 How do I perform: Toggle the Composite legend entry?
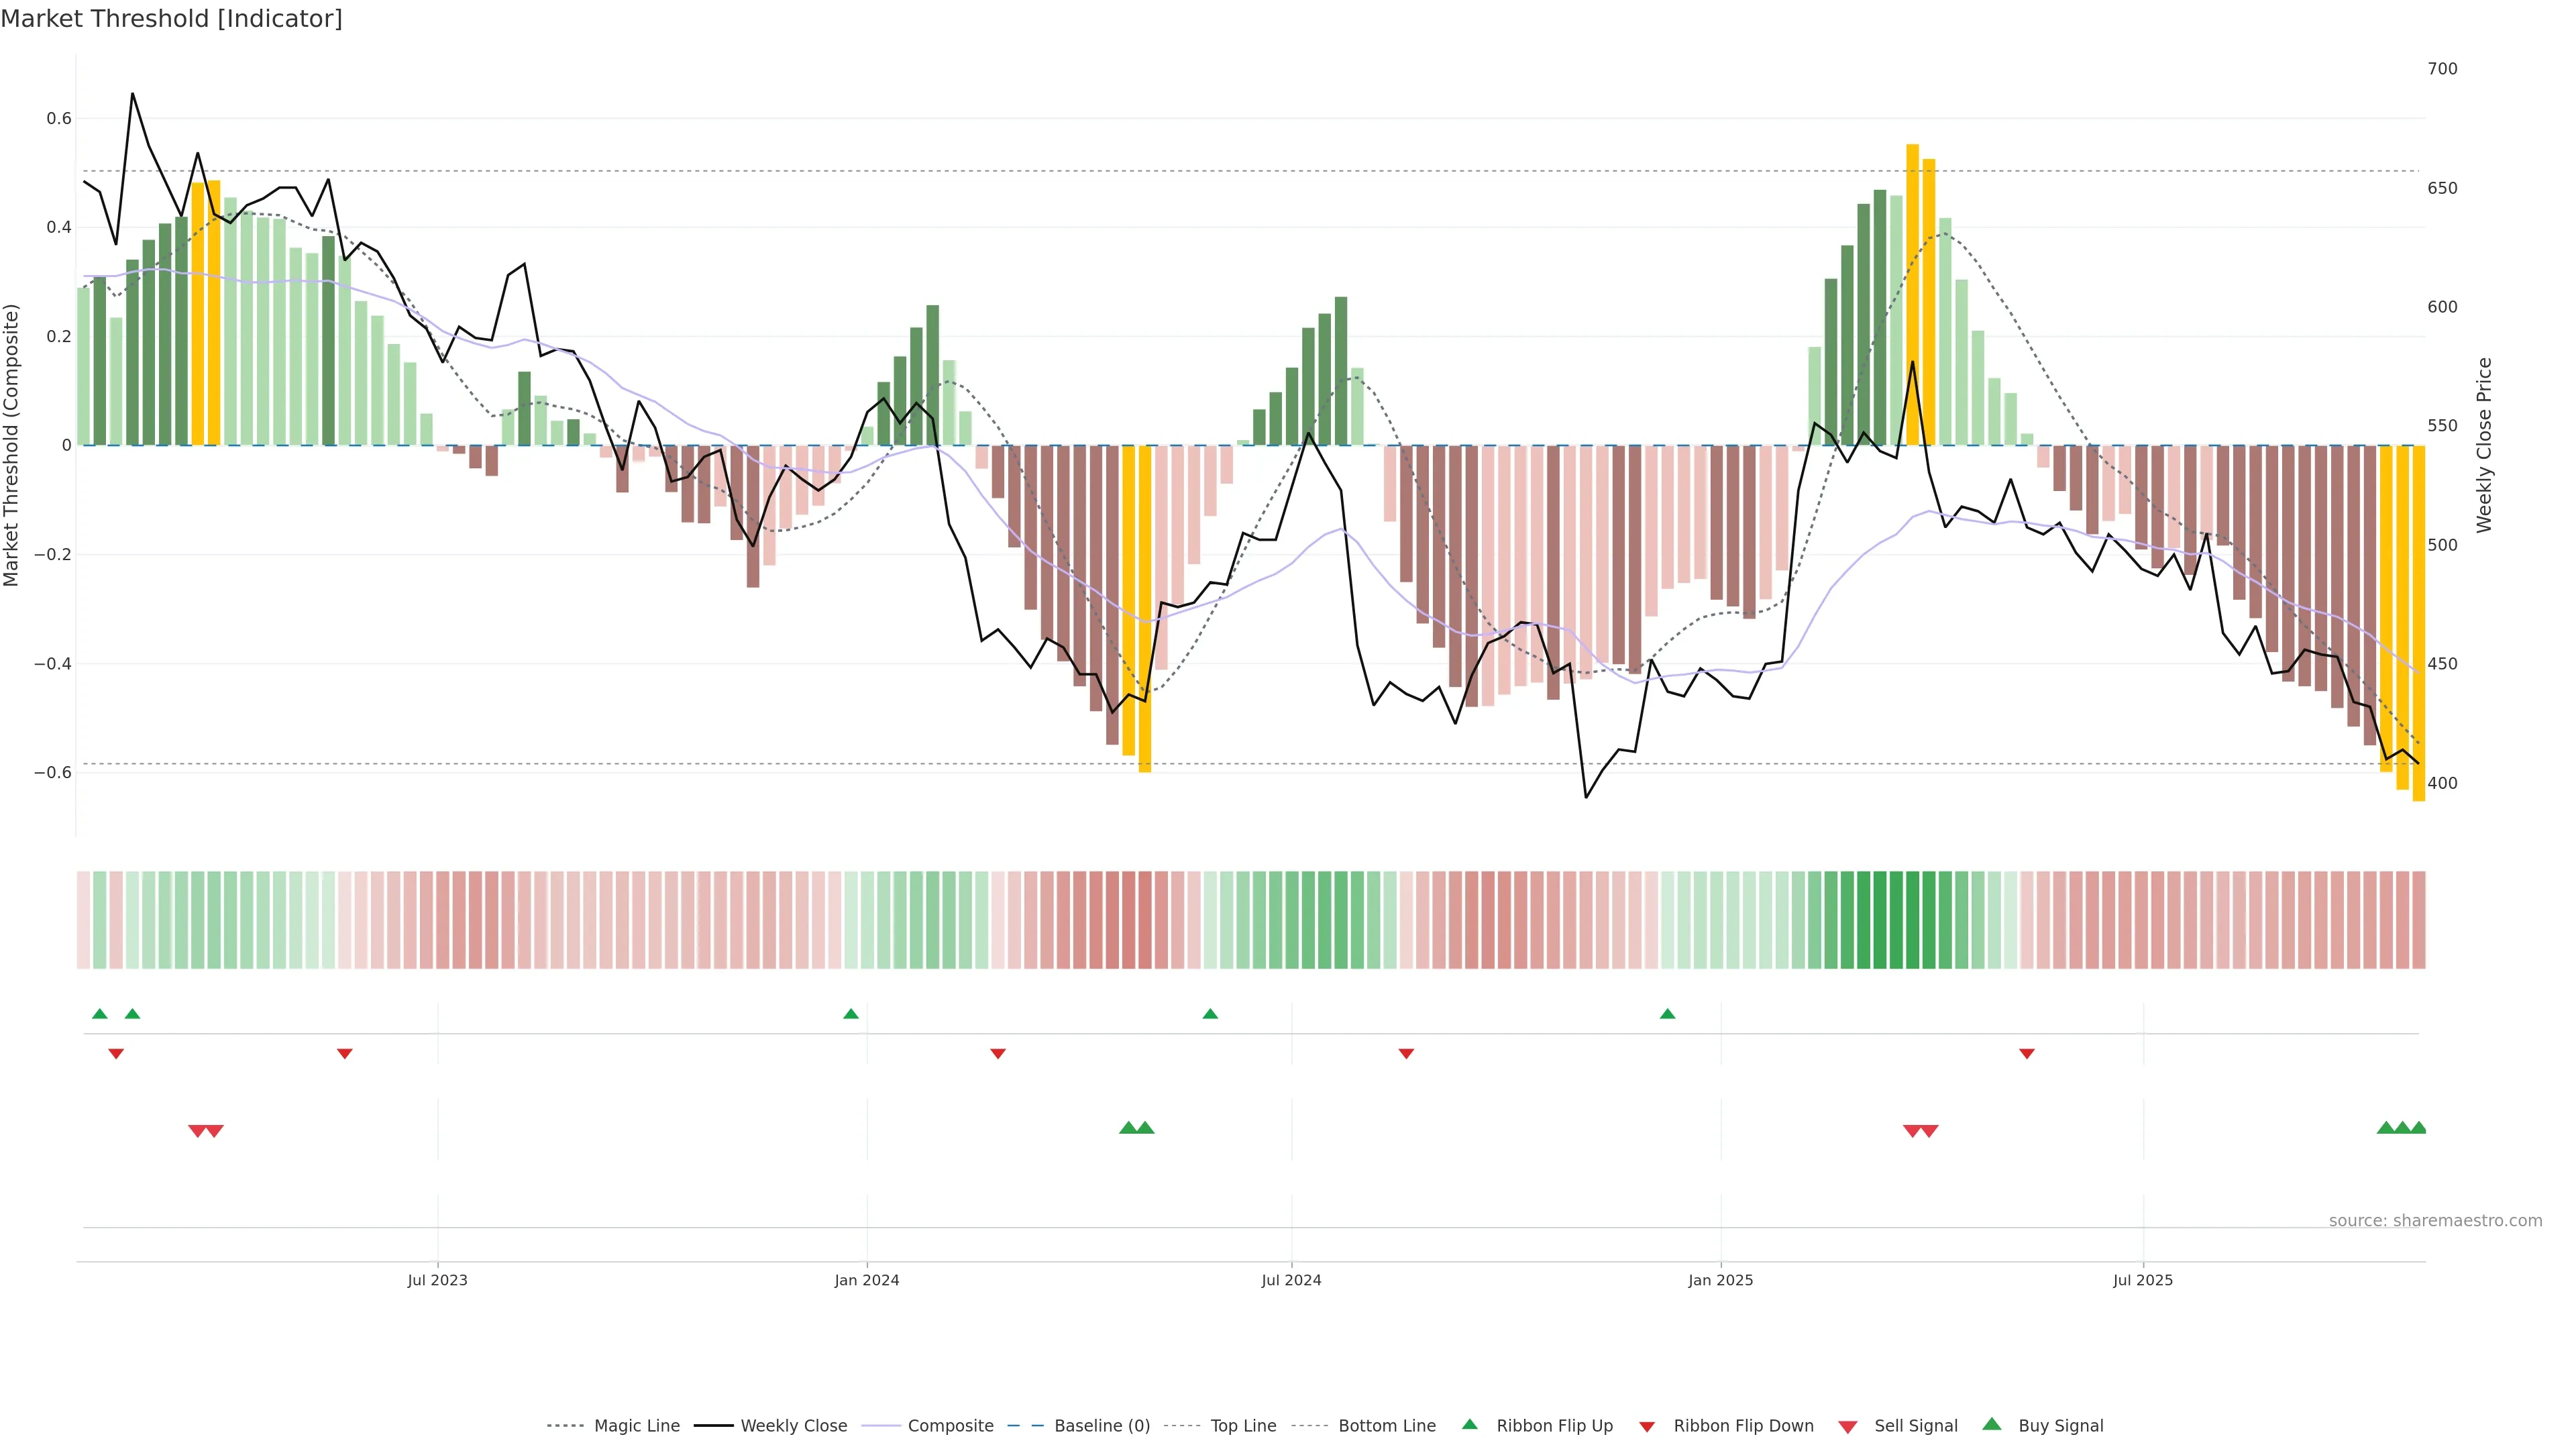point(950,1425)
